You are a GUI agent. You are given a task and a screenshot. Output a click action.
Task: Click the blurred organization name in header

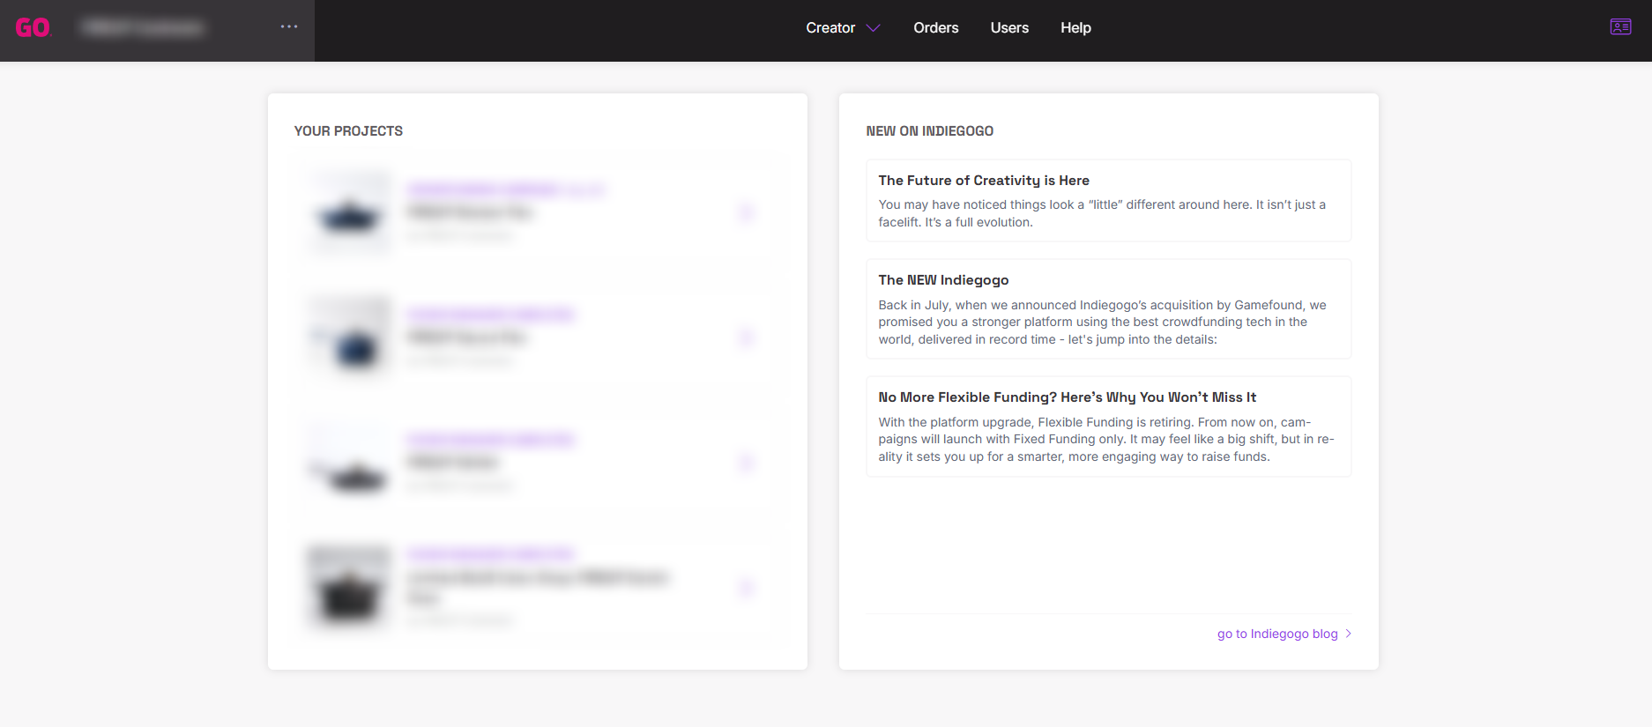coord(144,28)
